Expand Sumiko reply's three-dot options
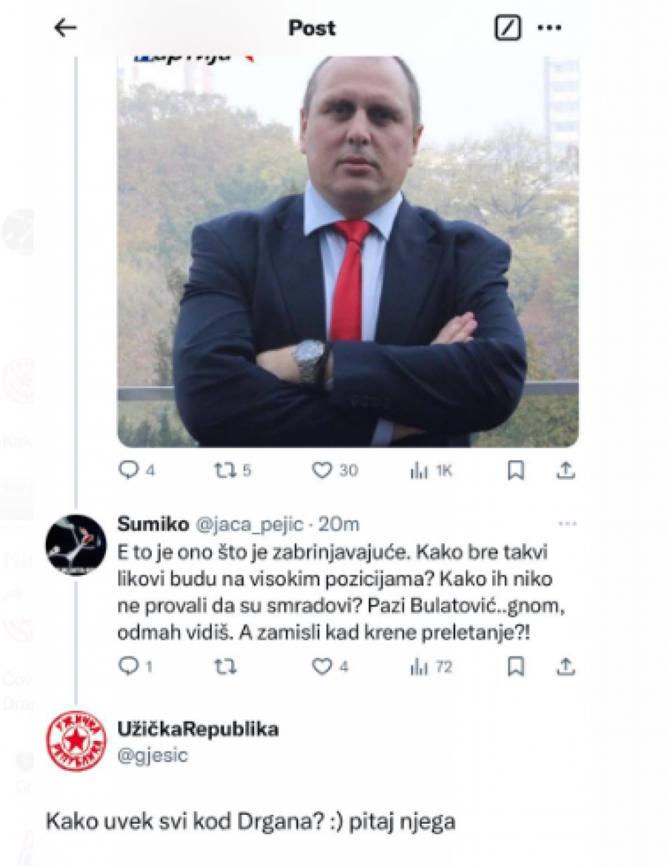Screen dimensions: 667x866 [x=568, y=524]
